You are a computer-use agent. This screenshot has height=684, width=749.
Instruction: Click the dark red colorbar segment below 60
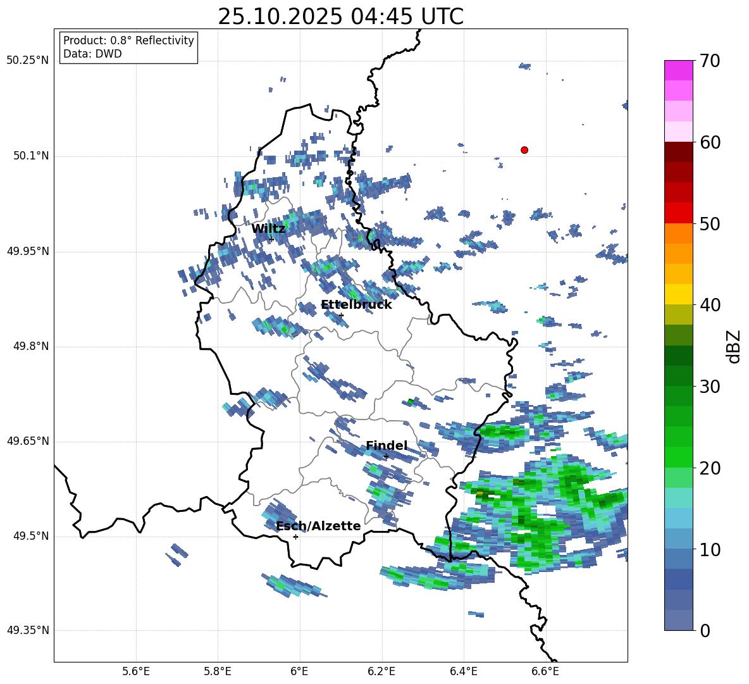point(678,152)
